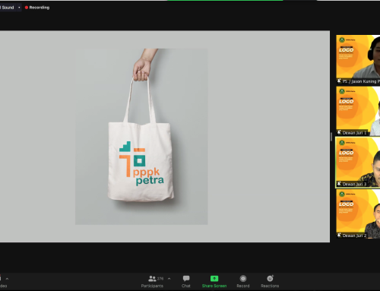Screen dimensions: 380x291
Task: Select the Dewan Juri 3 video thumbnail
Action: (x=358, y=163)
